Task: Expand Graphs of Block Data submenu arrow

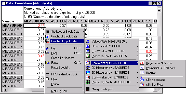Action: (83, 36)
